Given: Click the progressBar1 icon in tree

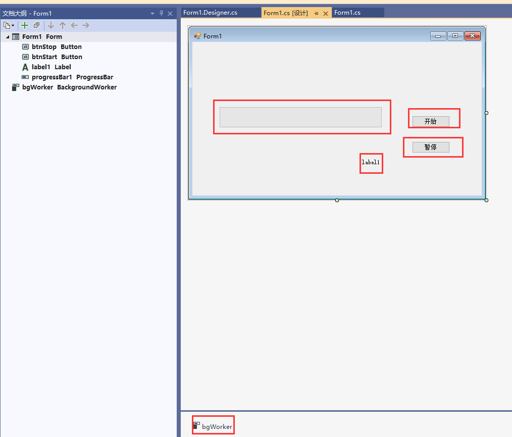Looking at the screenshot, I should (x=25, y=77).
